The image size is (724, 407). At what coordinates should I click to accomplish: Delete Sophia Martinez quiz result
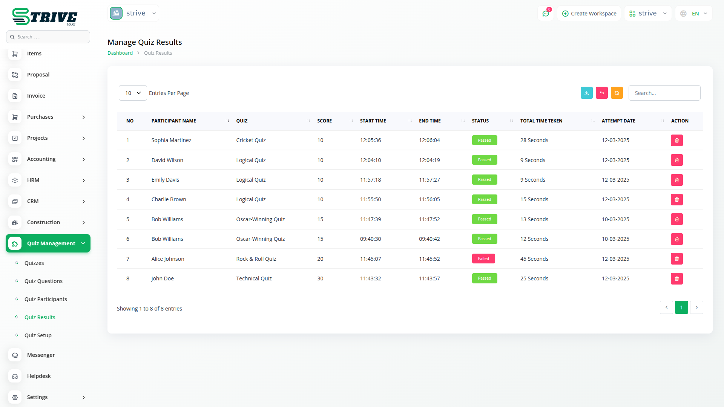[676, 140]
